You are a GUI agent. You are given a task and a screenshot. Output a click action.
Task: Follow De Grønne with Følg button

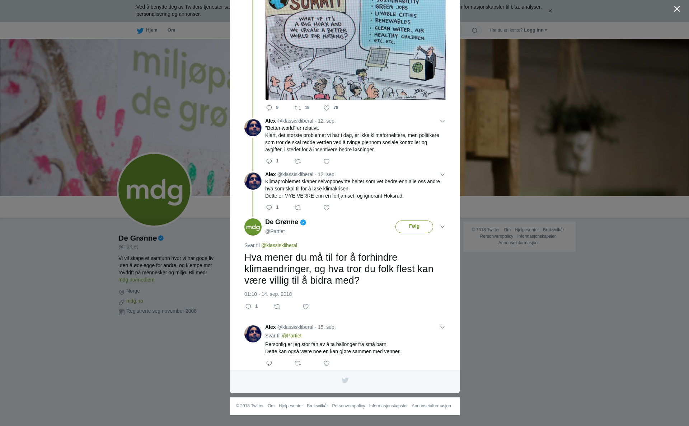pos(414,227)
